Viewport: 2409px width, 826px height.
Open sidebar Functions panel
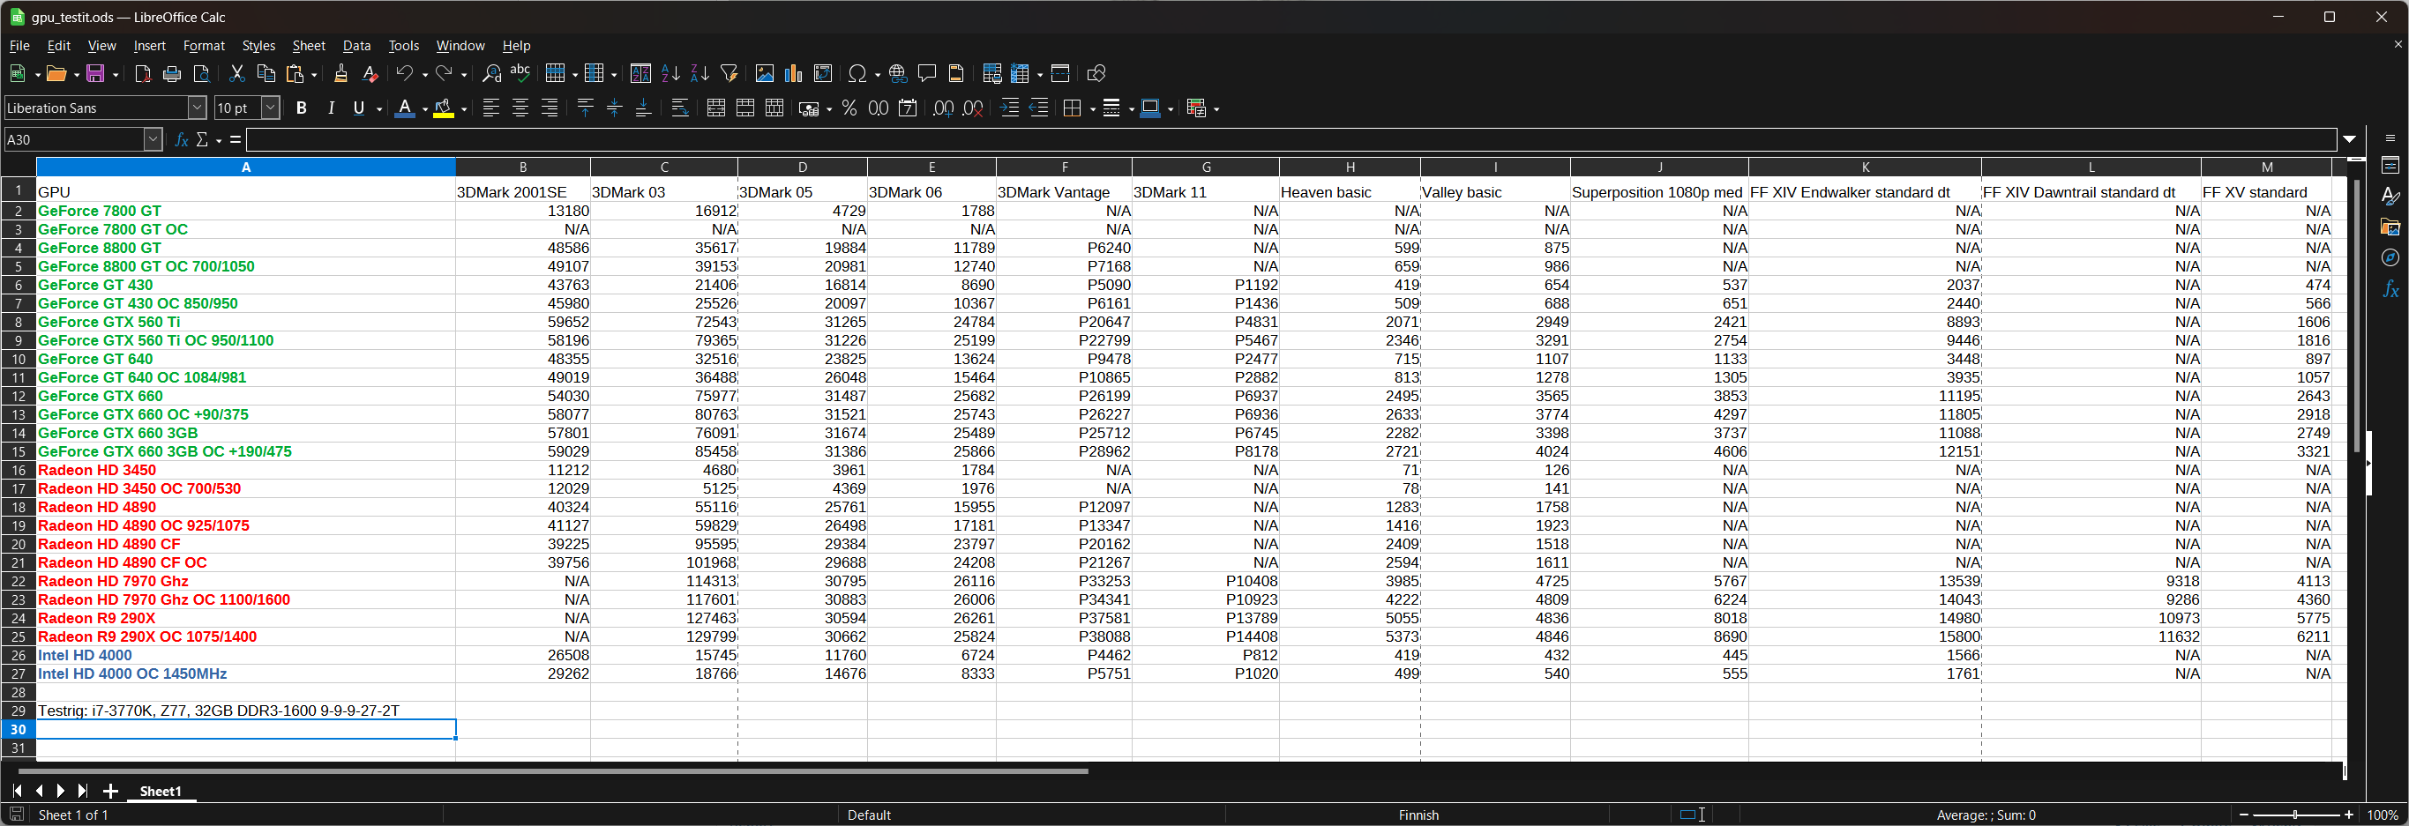click(2390, 289)
